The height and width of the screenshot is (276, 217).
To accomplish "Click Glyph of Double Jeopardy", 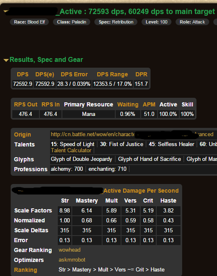I will point(81,159).
